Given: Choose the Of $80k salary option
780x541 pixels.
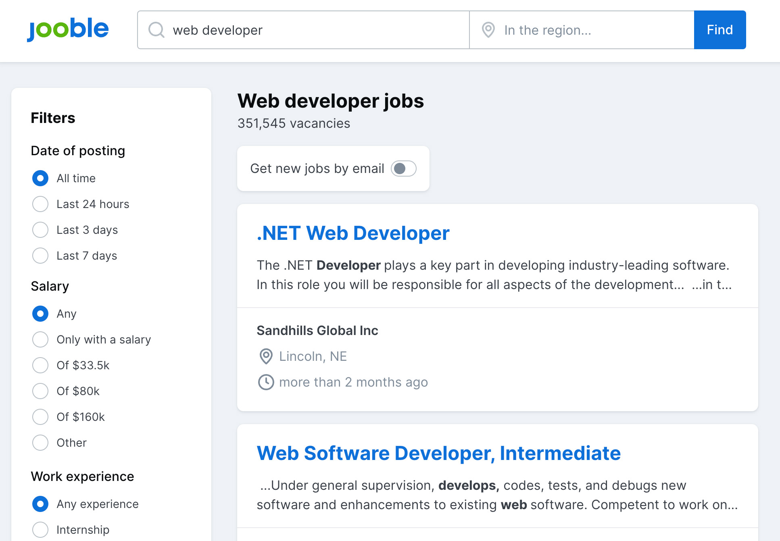Looking at the screenshot, I should (40, 391).
